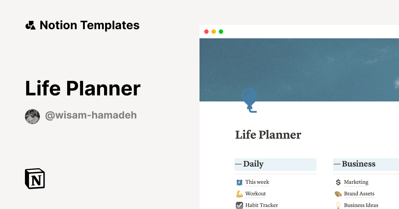Click the paint palette Brand Assets icon
399x209 pixels.
click(x=338, y=194)
